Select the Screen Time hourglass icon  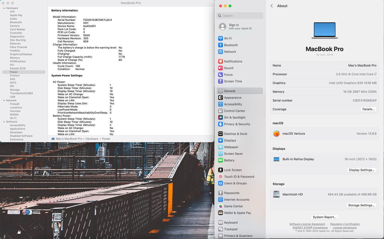[x=220, y=81]
